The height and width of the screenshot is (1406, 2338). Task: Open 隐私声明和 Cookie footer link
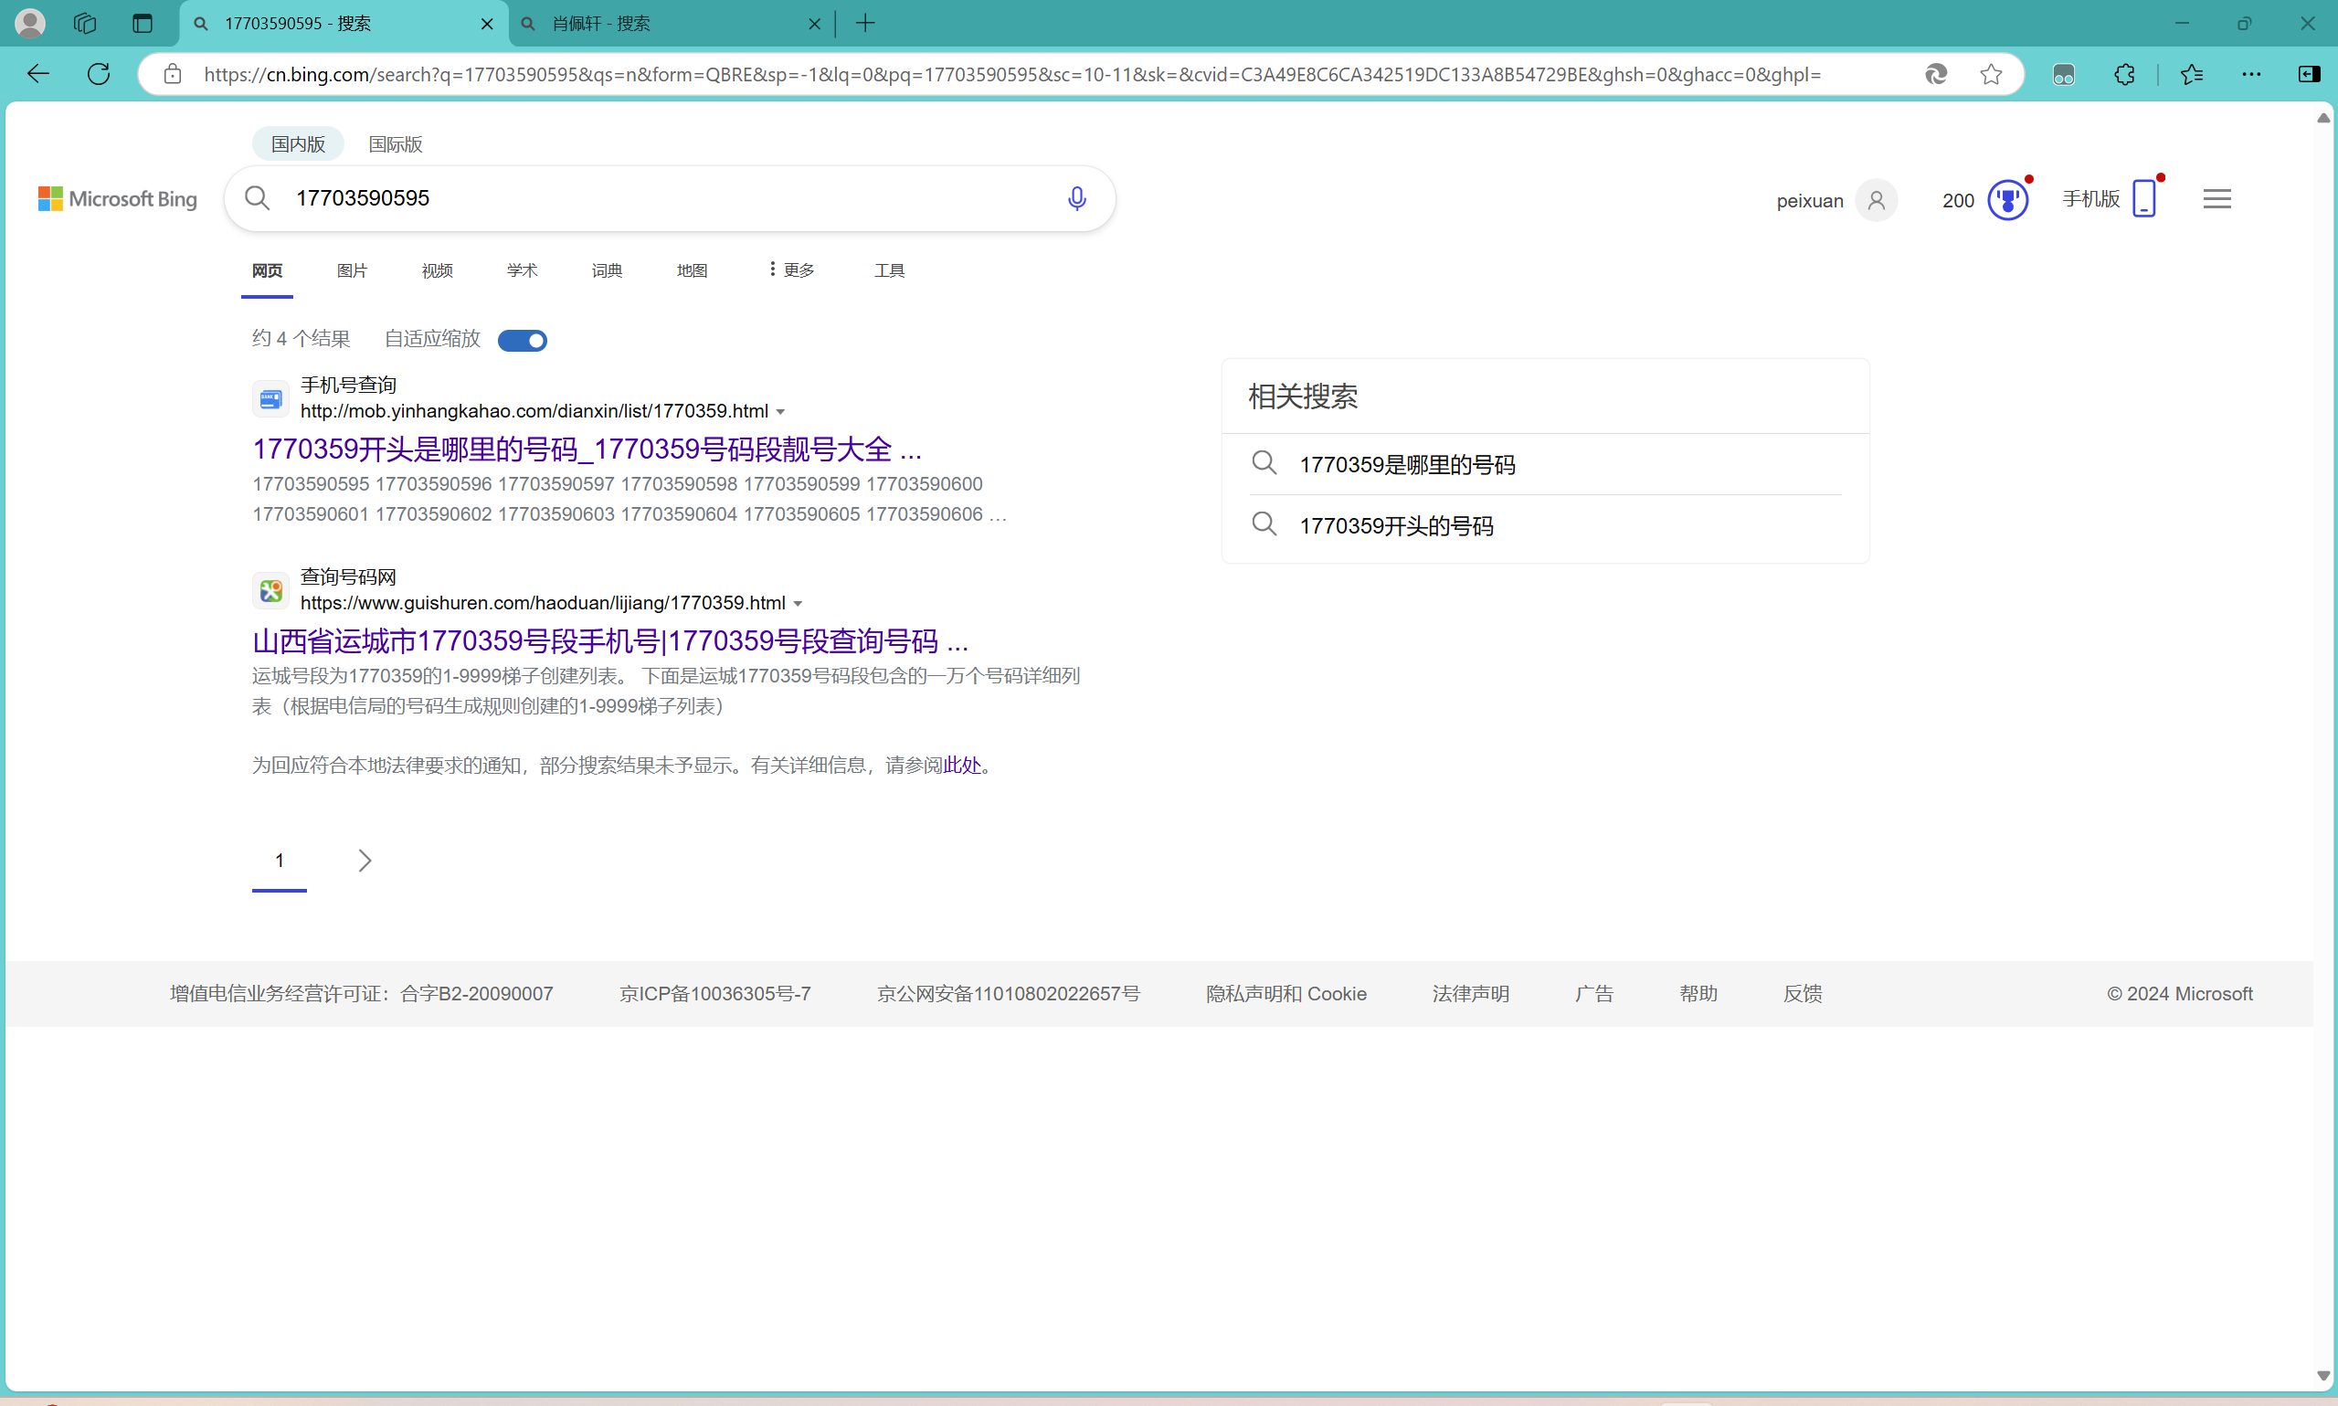[1285, 994]
